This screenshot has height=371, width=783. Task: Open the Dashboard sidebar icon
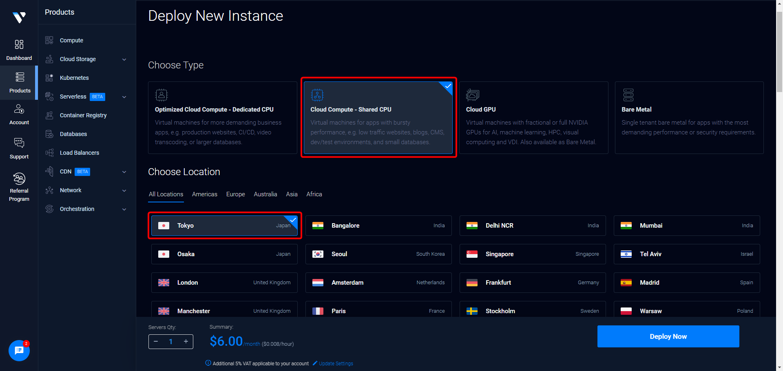coord(19,44)
